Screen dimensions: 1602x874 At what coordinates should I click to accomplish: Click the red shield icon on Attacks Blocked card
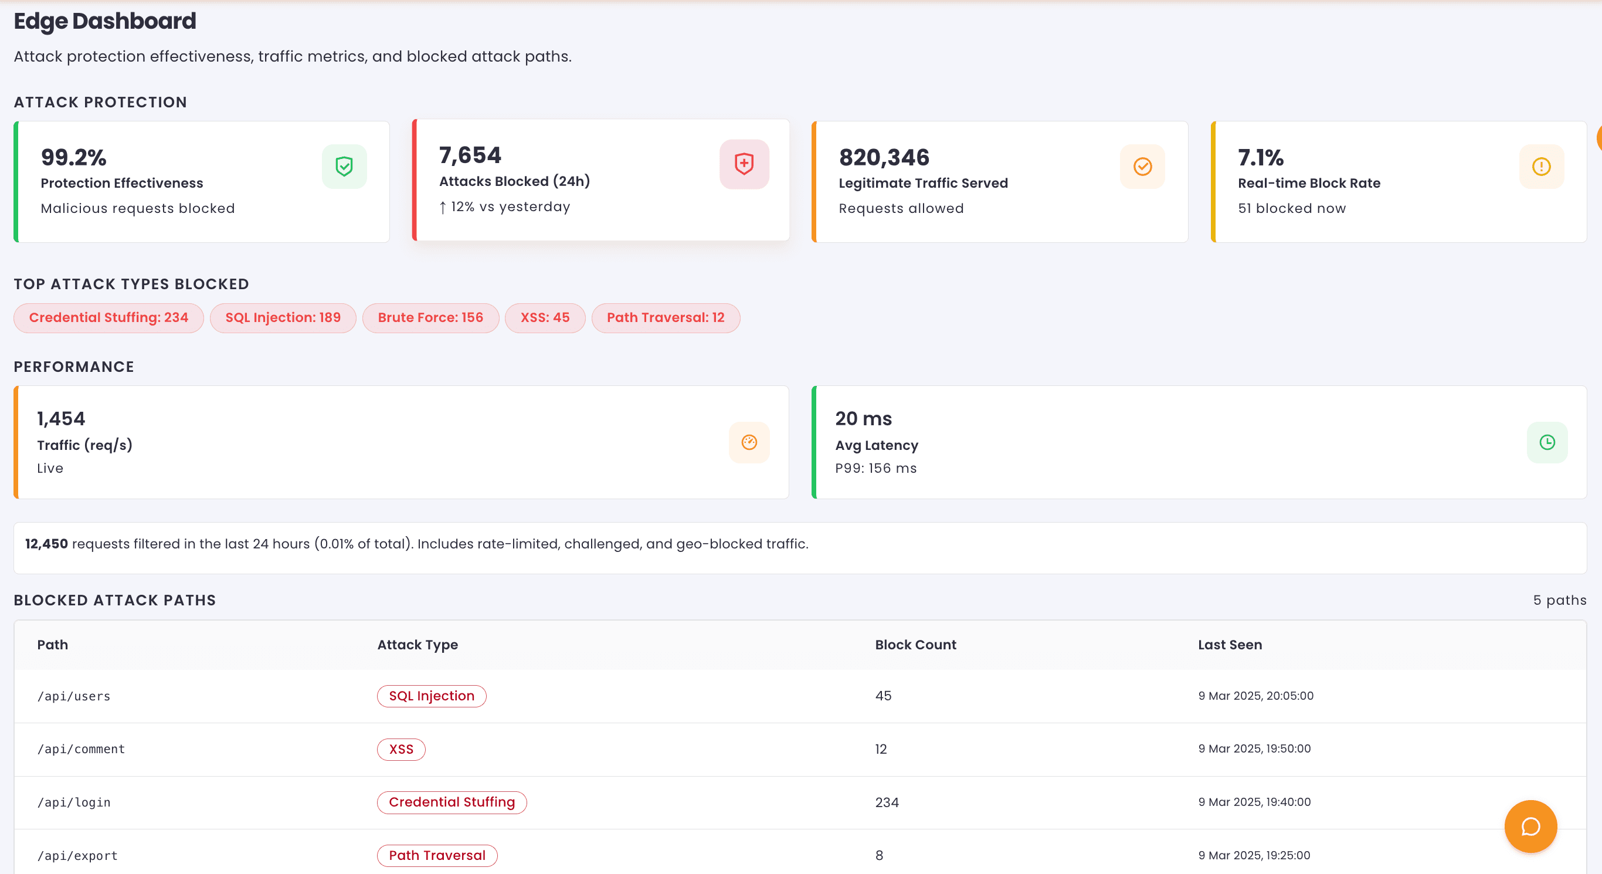tap(744, 164)
